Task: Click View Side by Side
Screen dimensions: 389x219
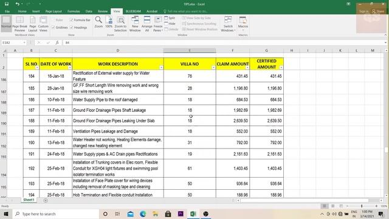Action: [196, 18]
